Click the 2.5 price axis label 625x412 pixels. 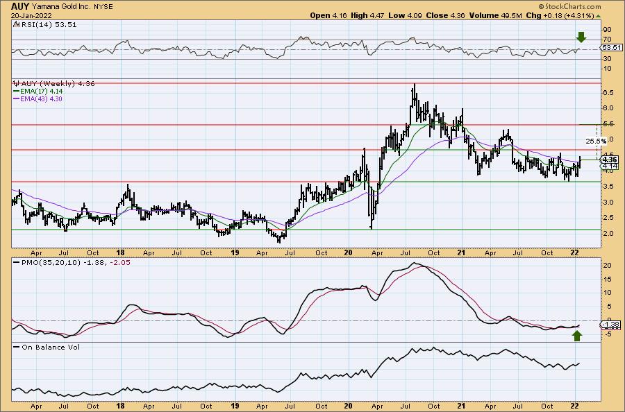[x=608, y=217]
